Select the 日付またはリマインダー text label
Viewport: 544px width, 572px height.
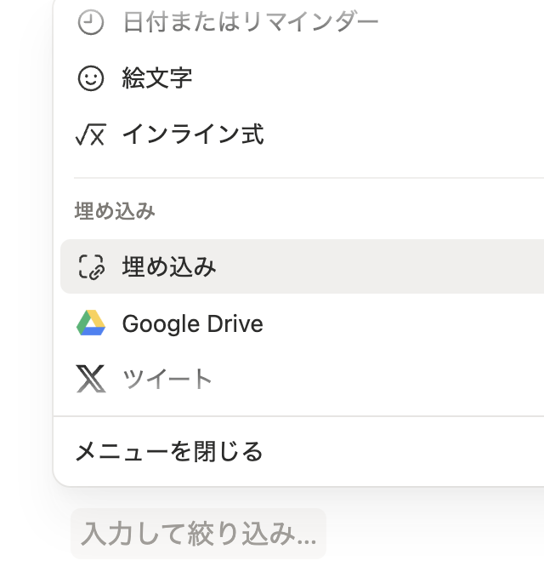click(x=250, y=23)
